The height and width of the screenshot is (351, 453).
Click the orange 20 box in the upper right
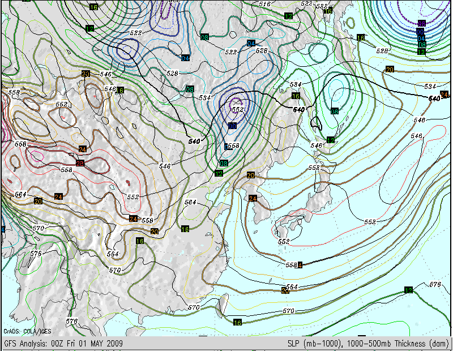(x=390, y=70)
